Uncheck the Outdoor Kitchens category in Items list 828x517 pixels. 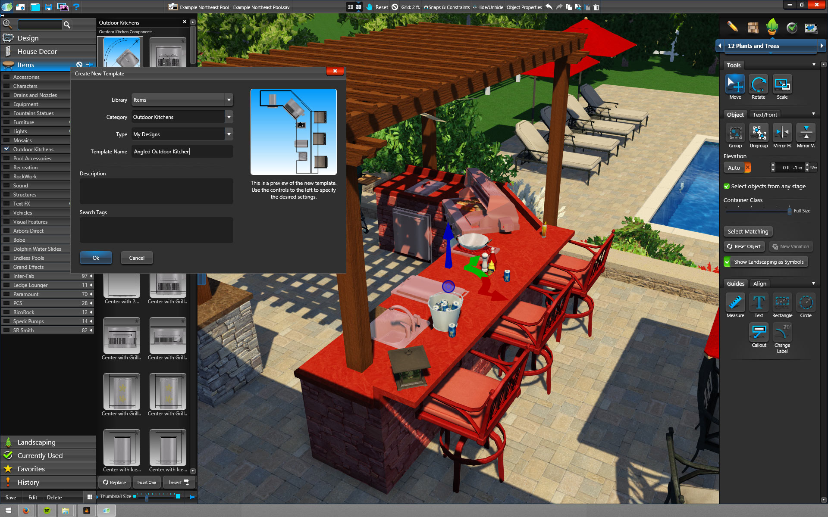[6, 149]
